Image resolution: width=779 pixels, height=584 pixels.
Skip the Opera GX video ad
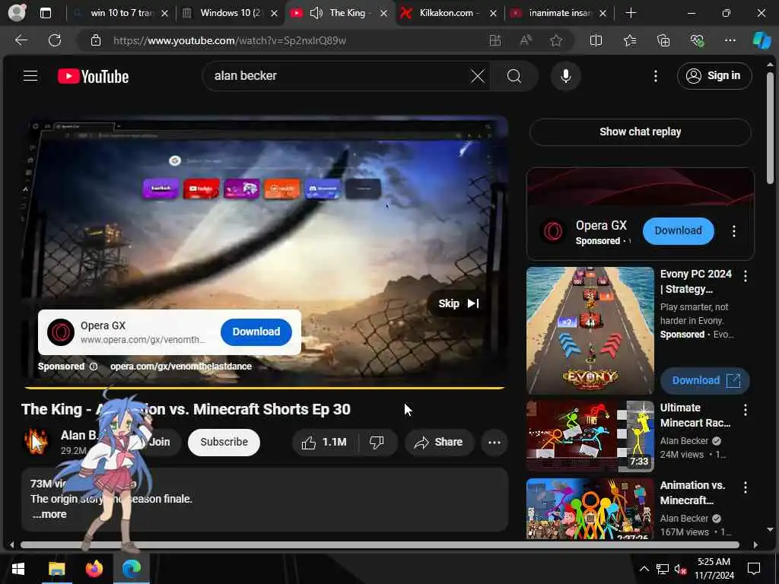tap(458, 303)
